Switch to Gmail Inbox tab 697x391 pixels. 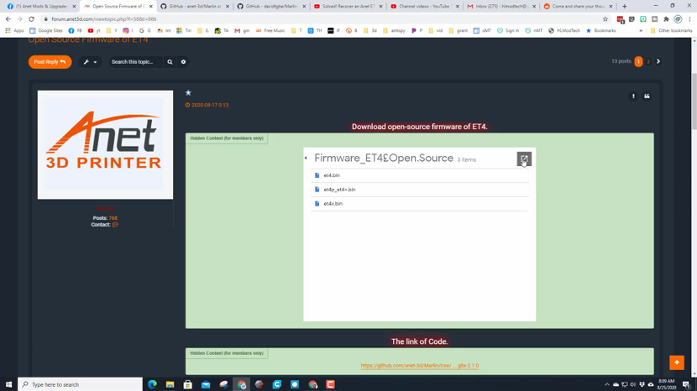(501, 6)
